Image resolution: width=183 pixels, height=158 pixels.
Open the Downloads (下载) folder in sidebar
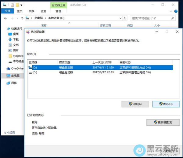click(10, 39)
